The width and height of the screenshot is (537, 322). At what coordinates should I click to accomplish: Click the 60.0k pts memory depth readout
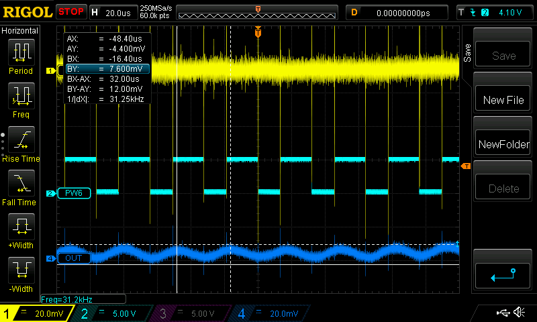tap(154, 15)
